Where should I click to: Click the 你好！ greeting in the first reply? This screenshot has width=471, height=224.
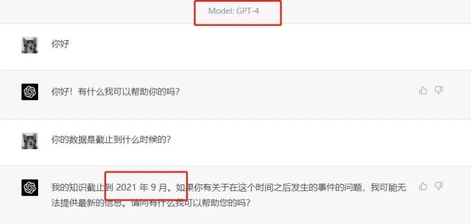[x=64, y=92]
